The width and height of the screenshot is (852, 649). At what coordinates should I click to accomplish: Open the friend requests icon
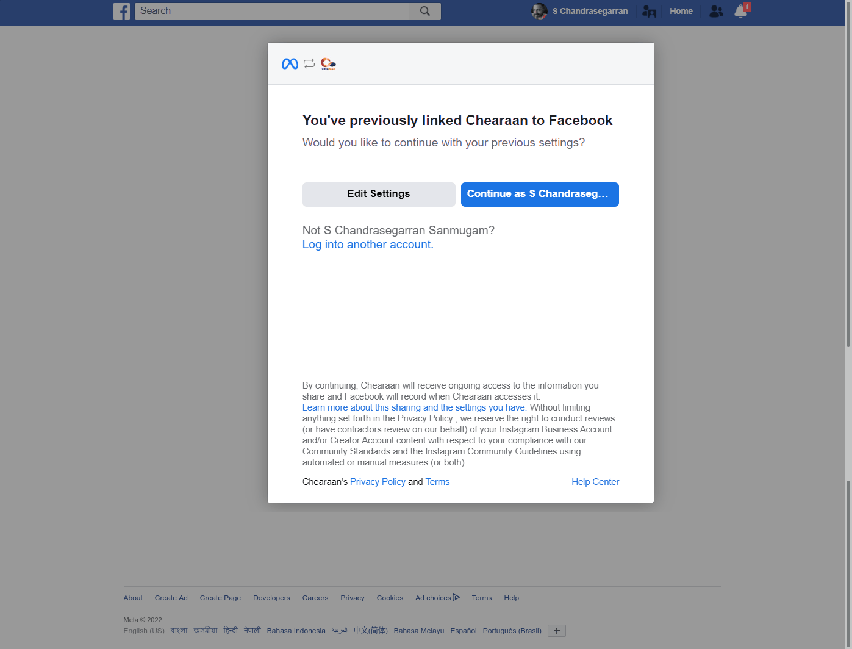click(716, 11)
